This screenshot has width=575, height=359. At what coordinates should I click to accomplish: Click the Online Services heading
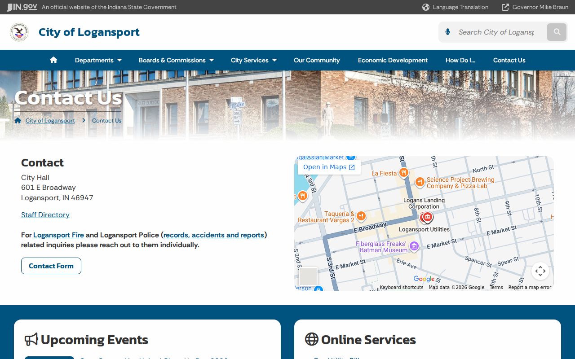[x=368, y=340]
